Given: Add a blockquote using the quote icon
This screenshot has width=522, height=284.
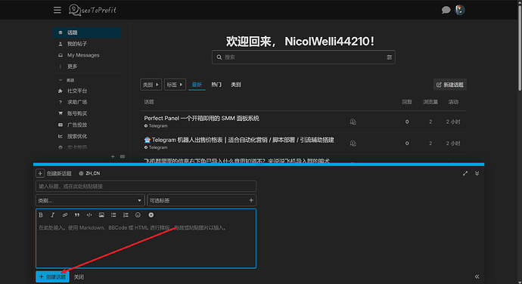Looking at the screenshot, I should [x=77, y=215].
